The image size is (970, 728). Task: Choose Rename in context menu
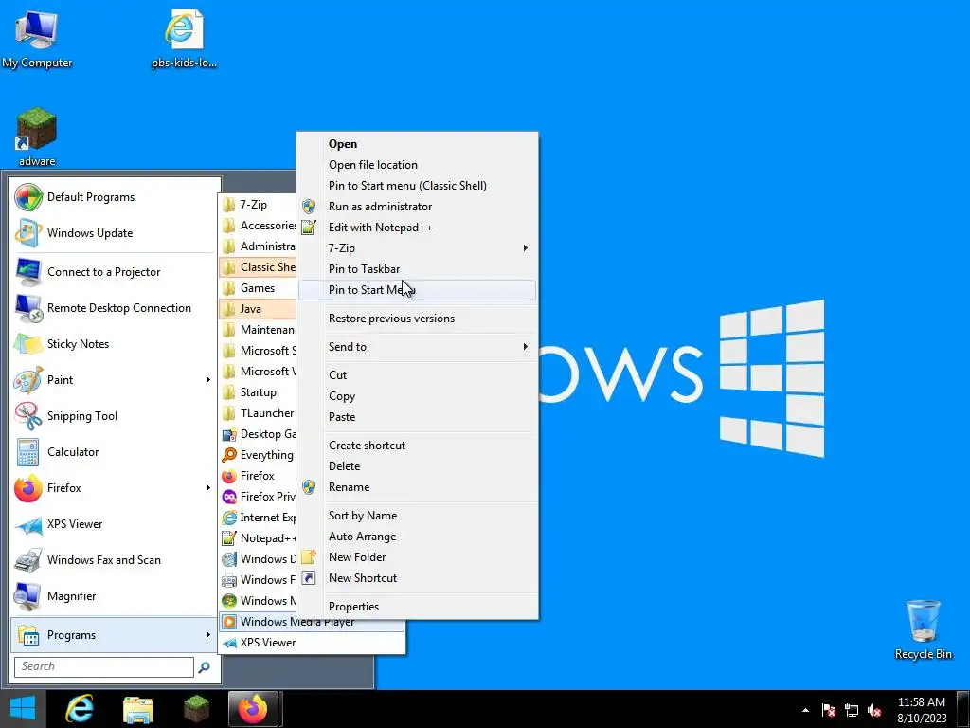[x=418, y=487]
